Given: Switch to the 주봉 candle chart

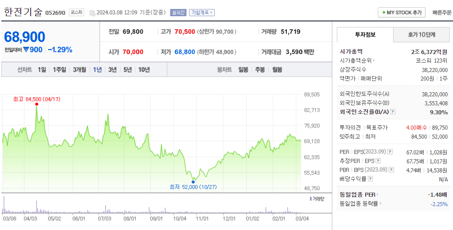Looking at the screenshot, I should point(260,70).
